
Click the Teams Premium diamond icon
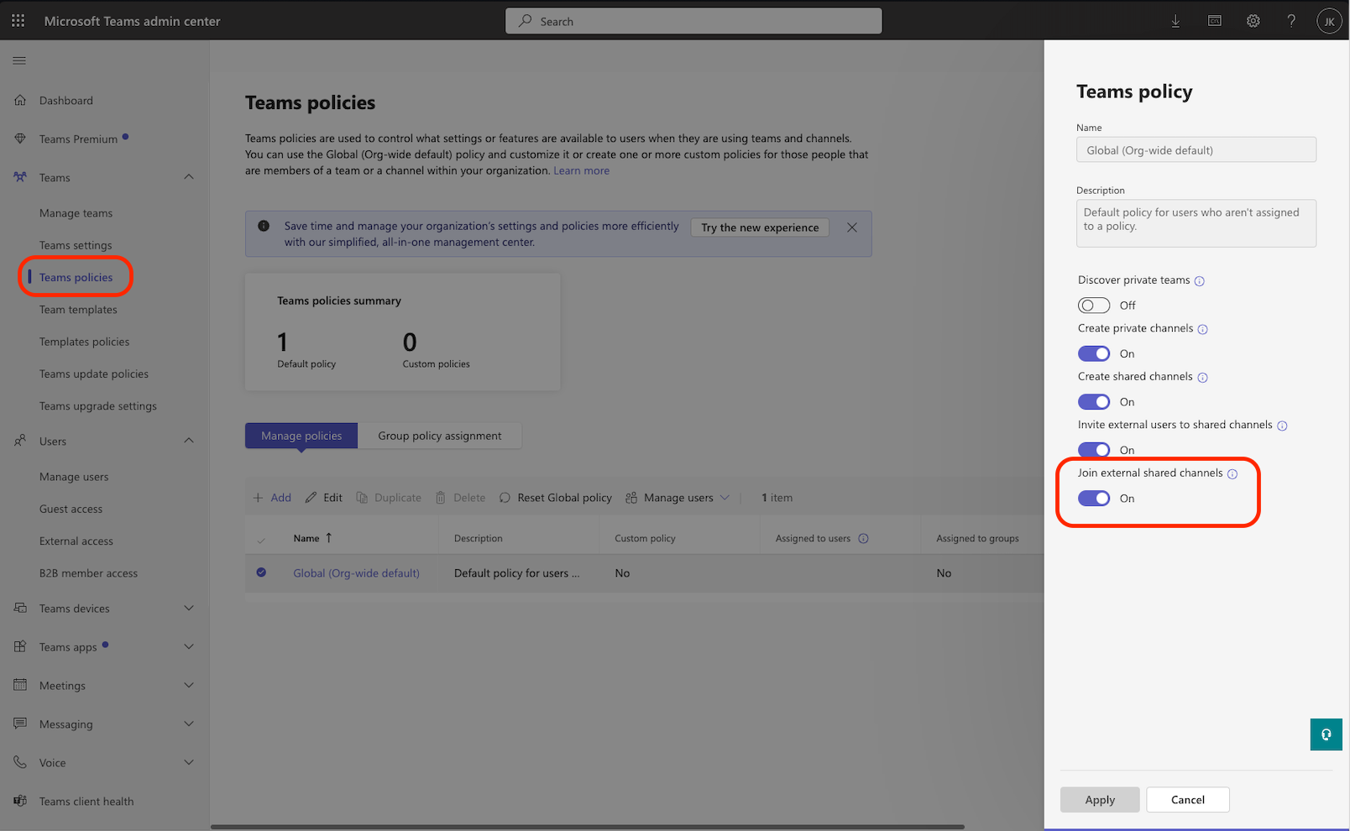(x=20, y=138)
